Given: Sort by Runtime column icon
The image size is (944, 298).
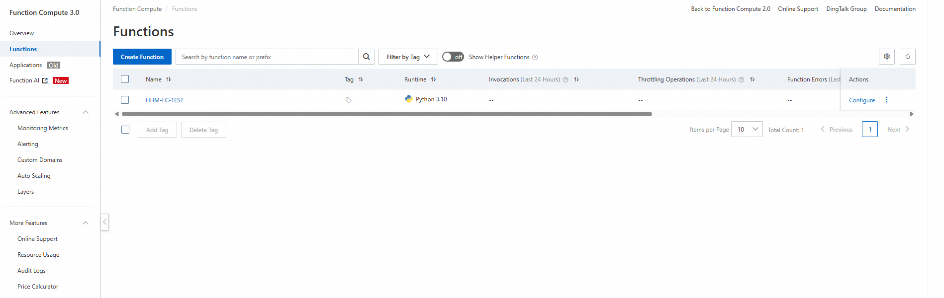Looking at the screenshot, I should (x=433, y=79).
